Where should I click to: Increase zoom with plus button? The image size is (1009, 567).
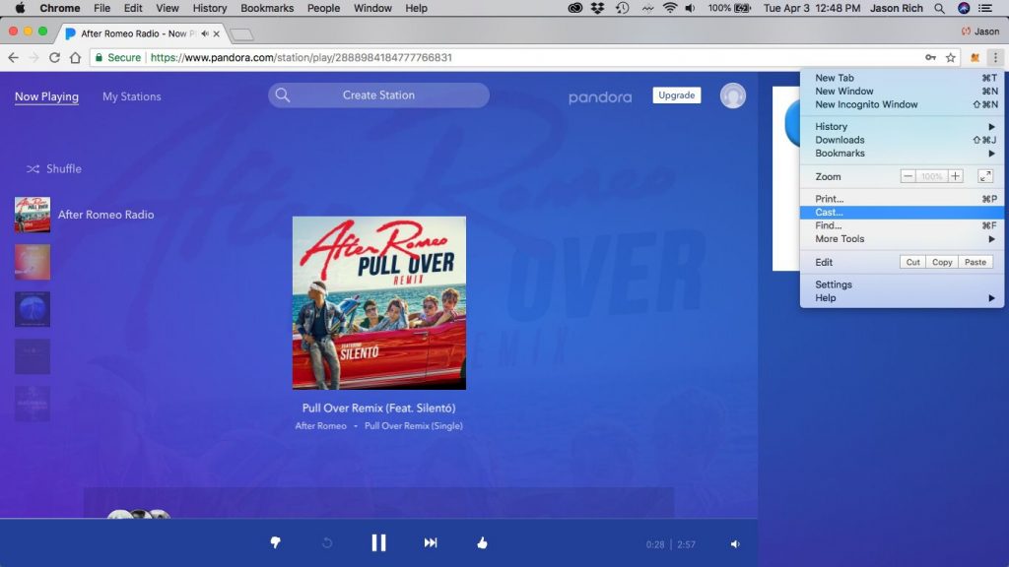[x=956, y=176]
